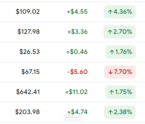Click the up arrow beside 1.76%

112,52
